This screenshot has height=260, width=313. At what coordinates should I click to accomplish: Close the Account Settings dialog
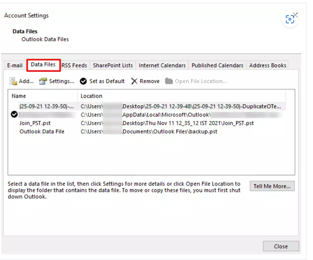point(281,246)
